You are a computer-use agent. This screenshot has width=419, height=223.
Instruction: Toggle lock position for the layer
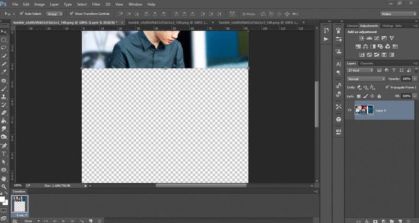[372, 96]
